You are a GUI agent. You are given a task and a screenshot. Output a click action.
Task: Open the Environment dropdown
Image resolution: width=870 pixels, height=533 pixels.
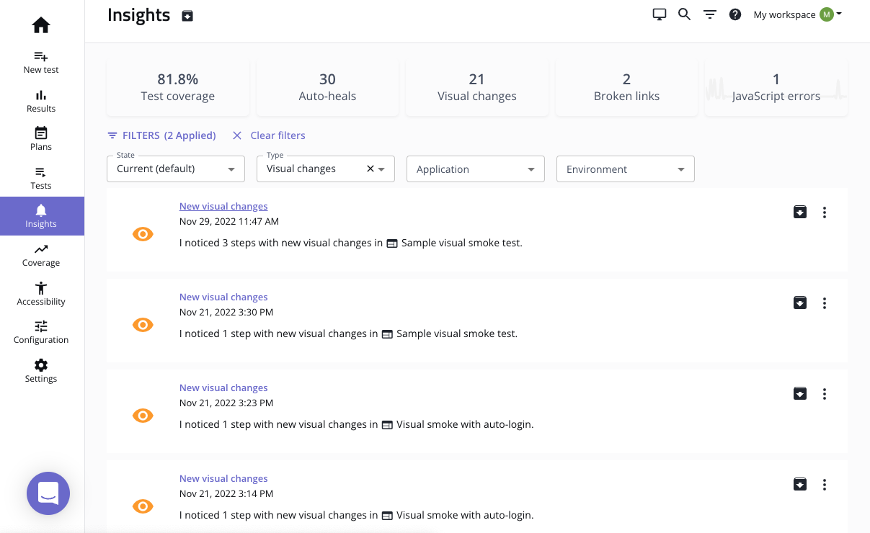coord(626,169)
